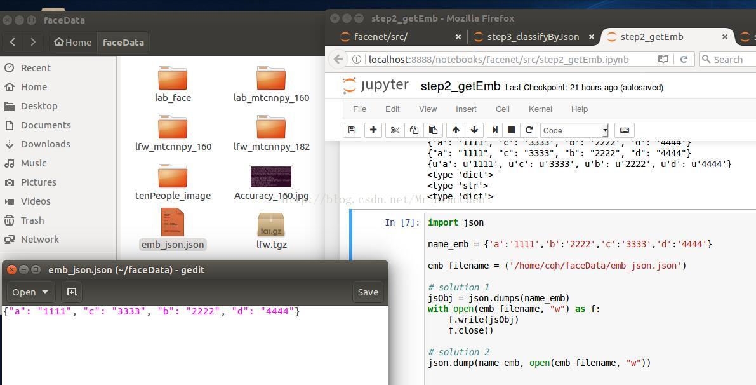The image size is (756, 385).
Task: Select the step2_getEmb browser tab
Action: [x=666, y=37]
